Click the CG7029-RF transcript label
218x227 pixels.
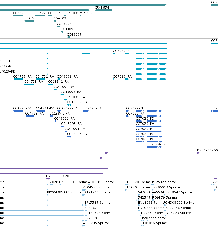(122, 51)
